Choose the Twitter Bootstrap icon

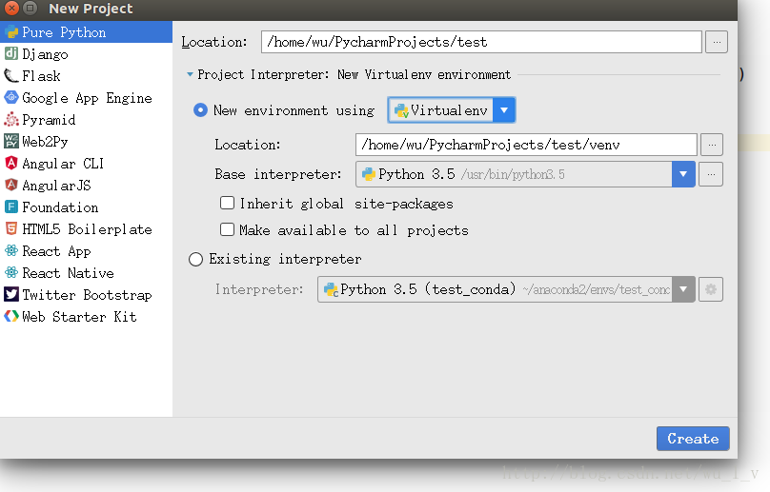[11, 295]
